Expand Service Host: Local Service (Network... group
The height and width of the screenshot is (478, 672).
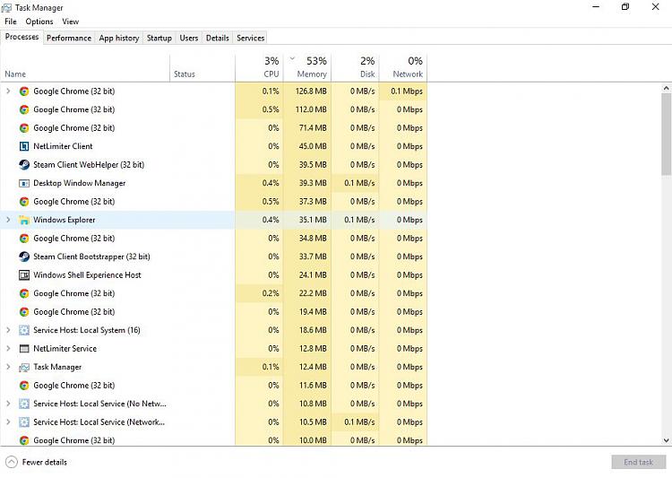pos(8,422)
